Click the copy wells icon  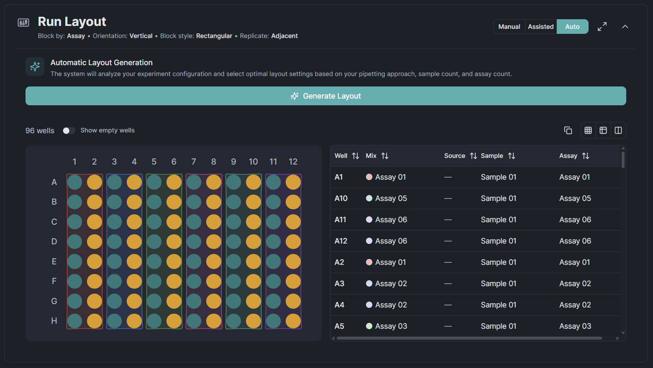coord(568,130)
